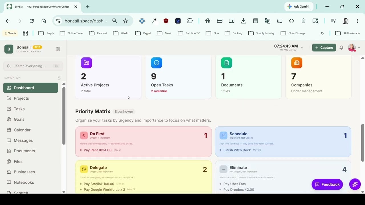Close the Bonsaii browser tab
Viewport: 365px width, 205px height.
pyautogui.click(x=76, y=7)
